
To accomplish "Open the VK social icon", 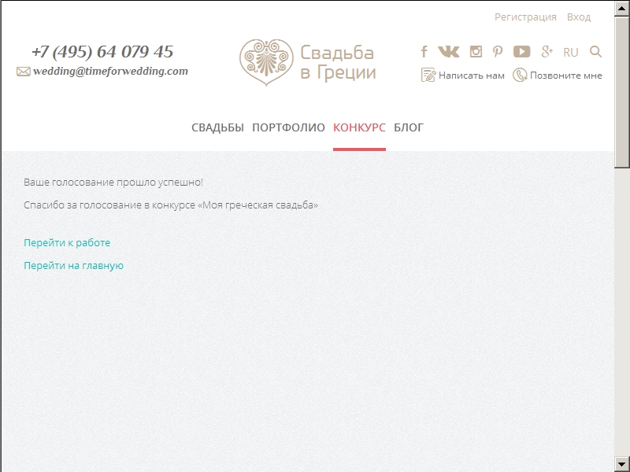I will click(x=448, y=52).
